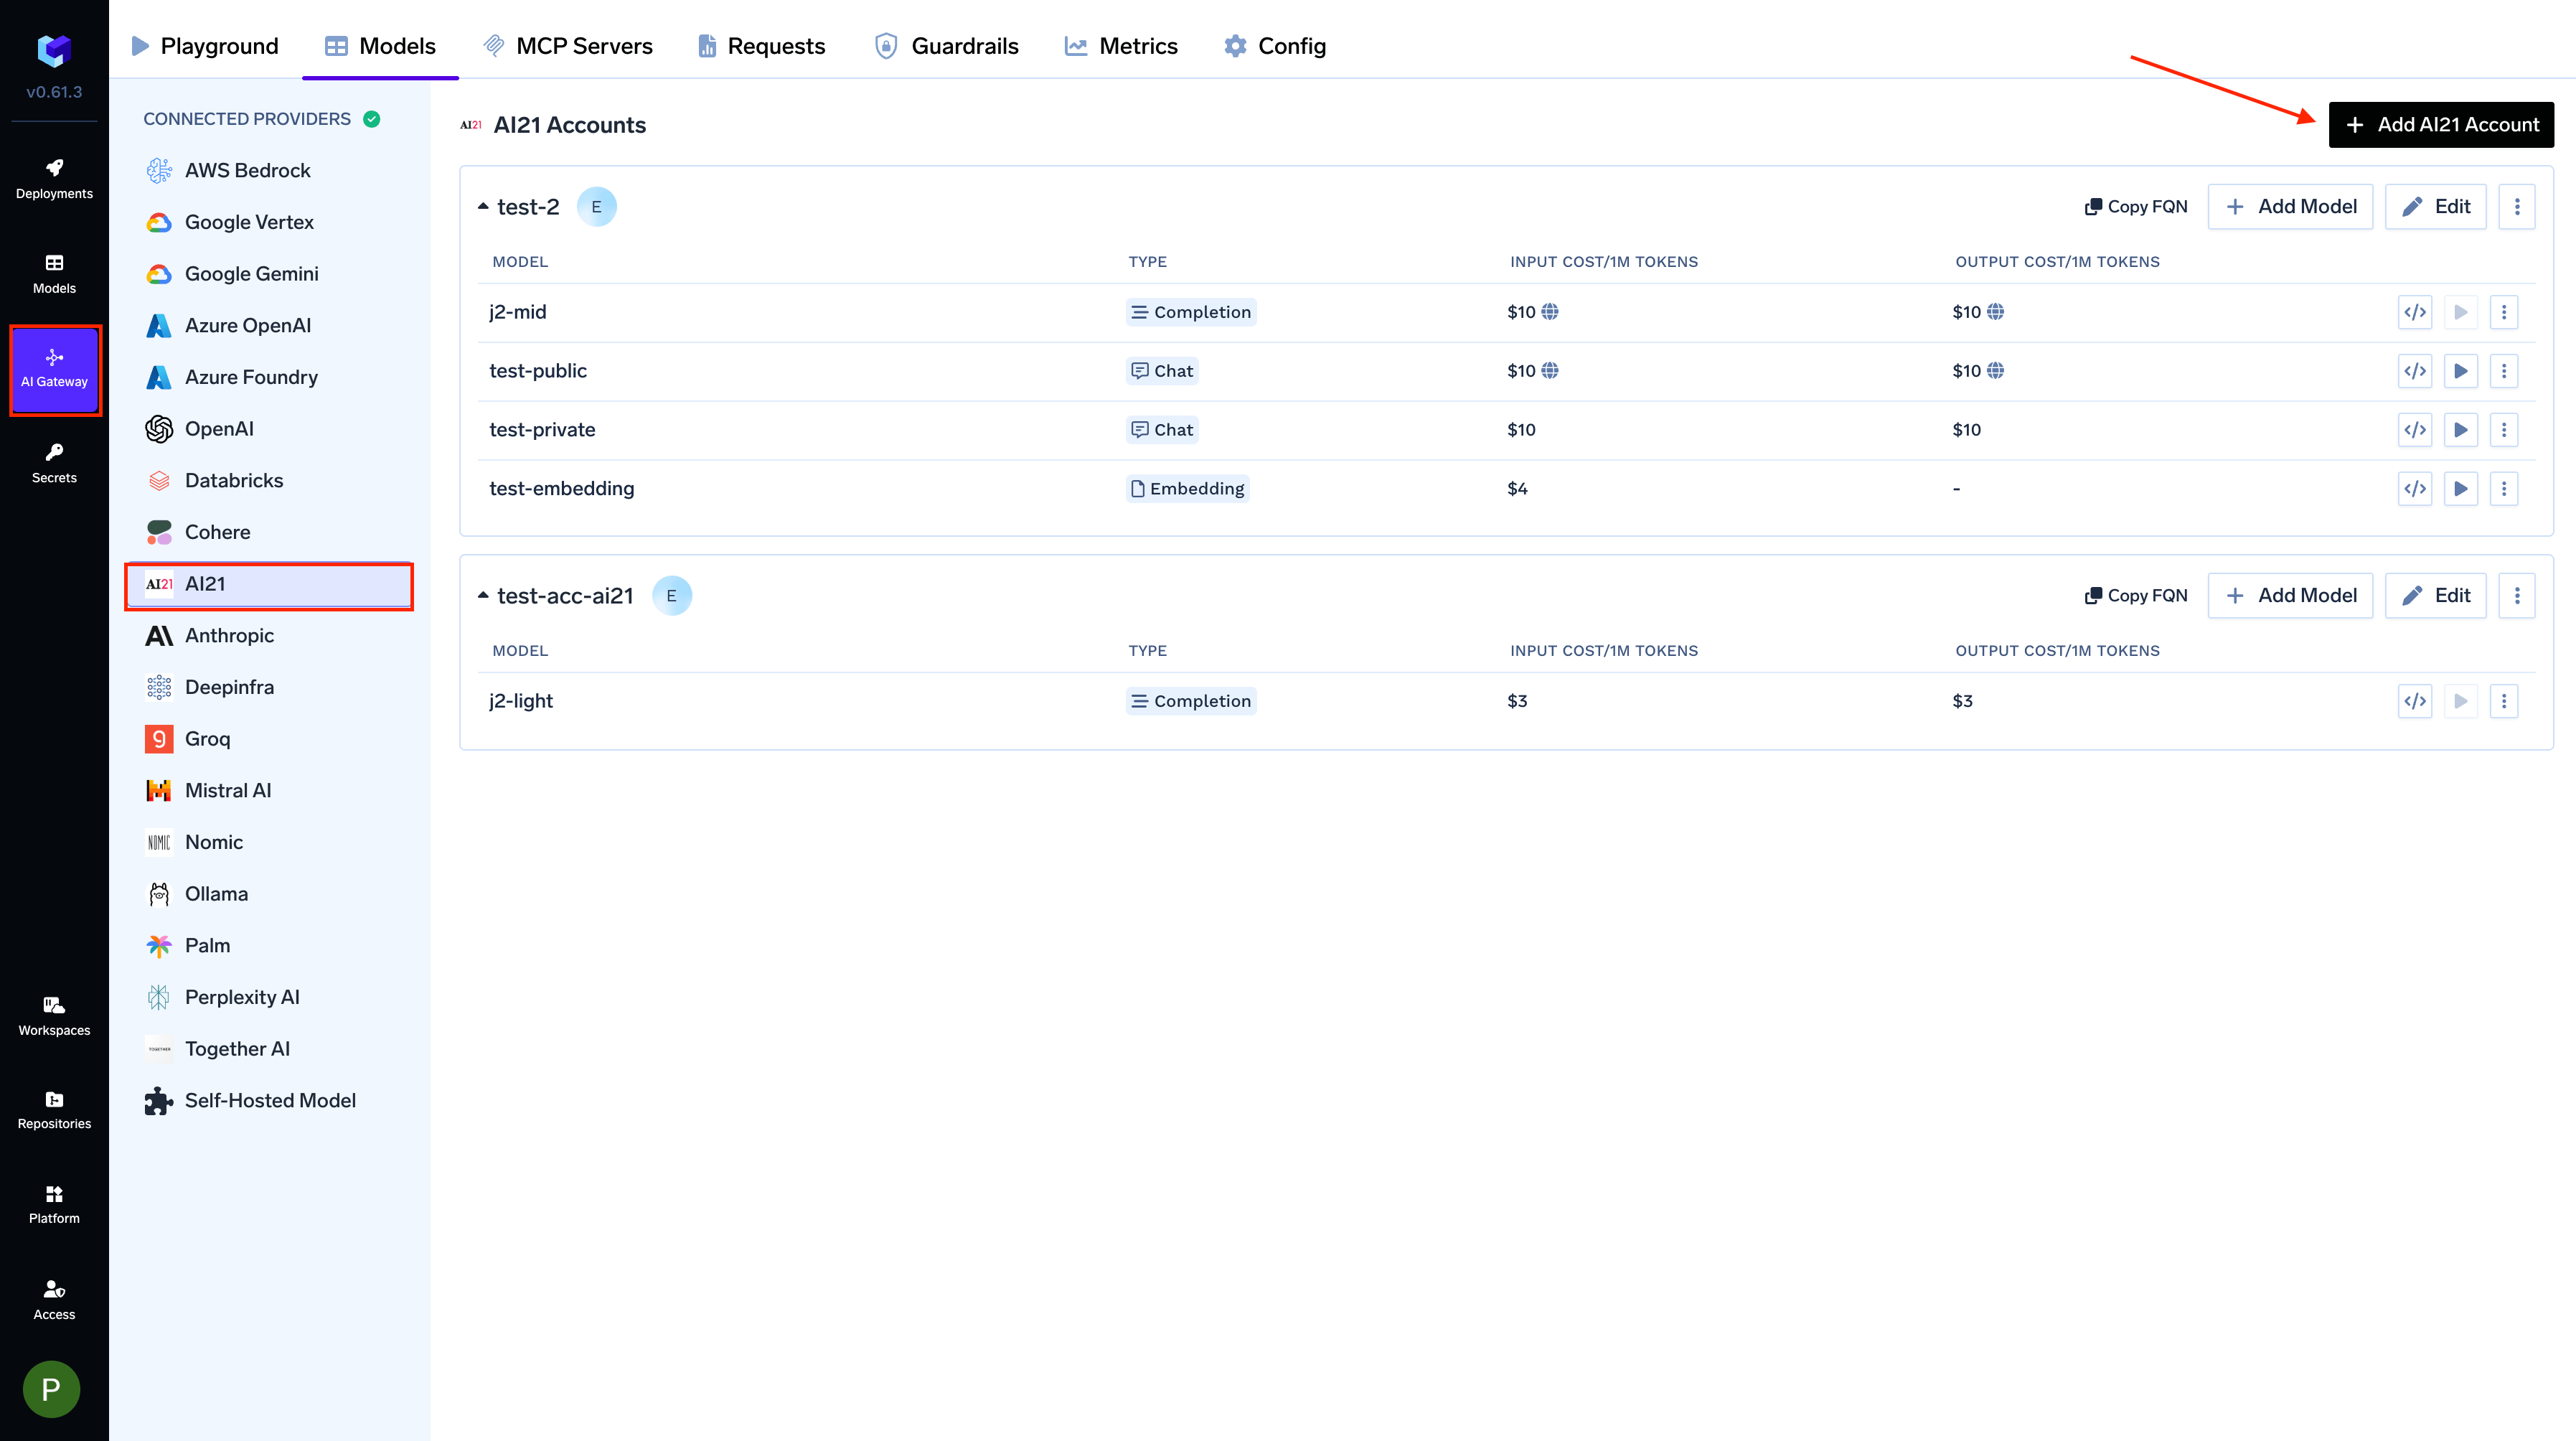Try test-embedding model in playground
The width and height of the screenshot is (2576, 1441).
click(x=2460, y=489)
